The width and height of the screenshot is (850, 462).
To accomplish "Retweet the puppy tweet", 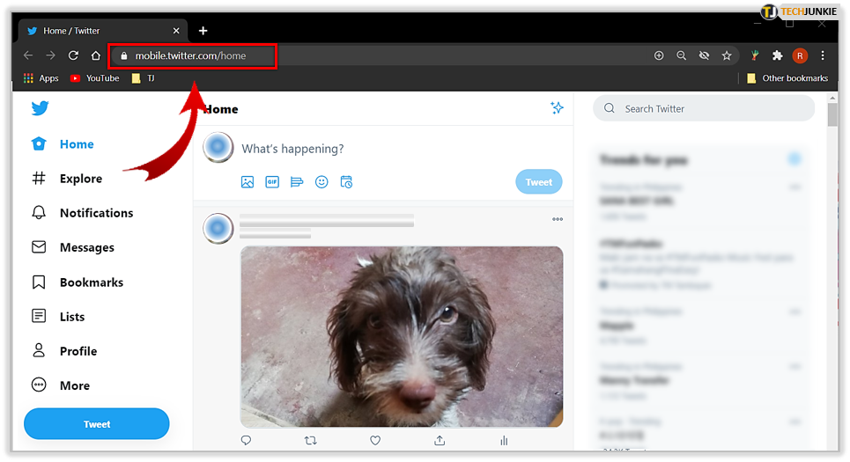I will tap(311, 440).
